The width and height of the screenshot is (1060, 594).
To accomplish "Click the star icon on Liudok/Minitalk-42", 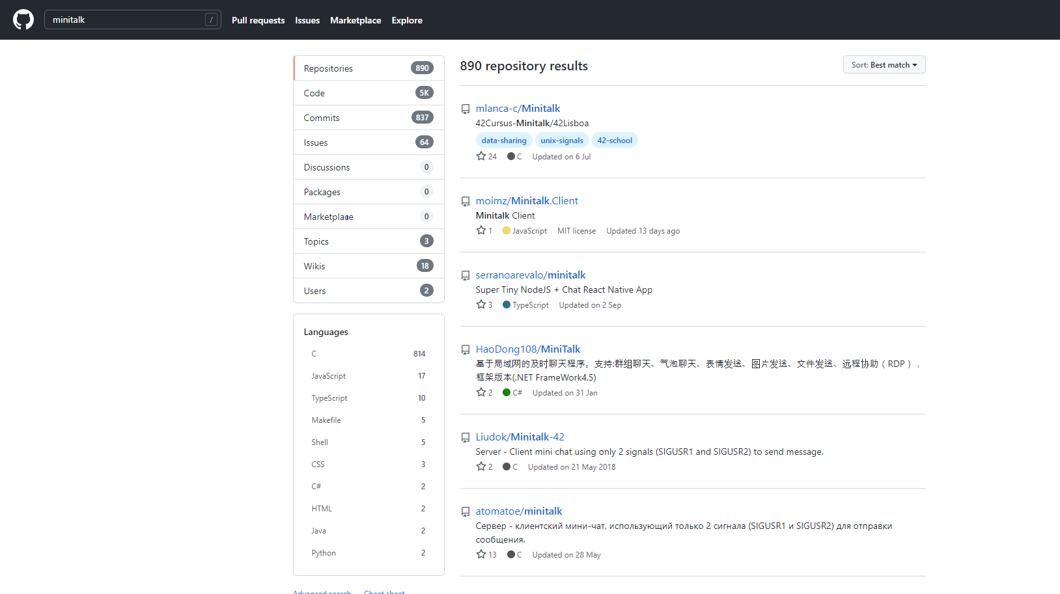I will tap(481, 466).
